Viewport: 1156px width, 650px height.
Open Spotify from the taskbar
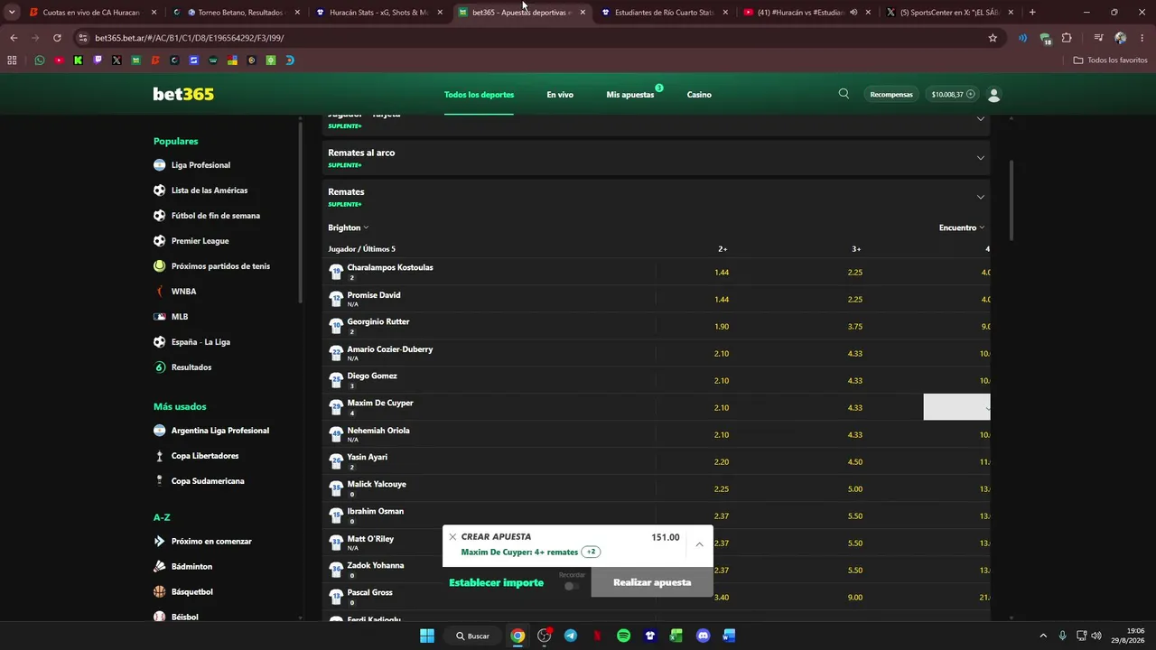click(x=623, y=636)
